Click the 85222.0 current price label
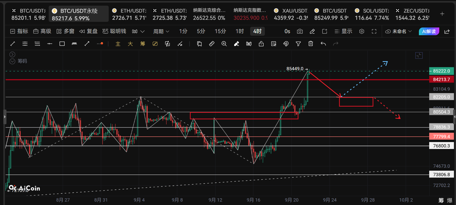 pos(442,71)
